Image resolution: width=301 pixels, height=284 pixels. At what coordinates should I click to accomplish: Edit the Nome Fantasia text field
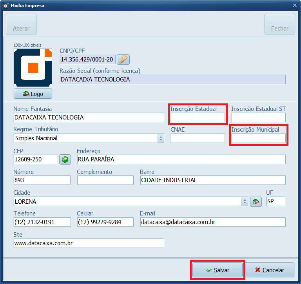(89, 118)
